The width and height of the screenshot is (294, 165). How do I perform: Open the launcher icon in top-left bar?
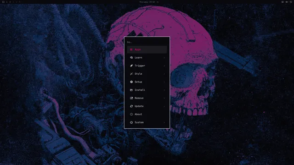3,2
